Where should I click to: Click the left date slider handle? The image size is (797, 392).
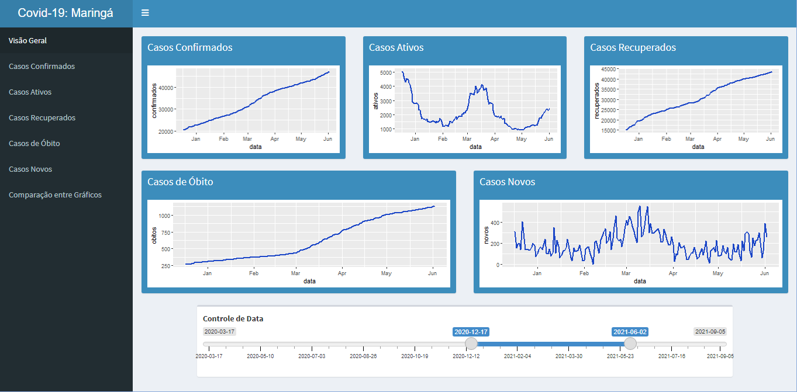click(471, 344)
